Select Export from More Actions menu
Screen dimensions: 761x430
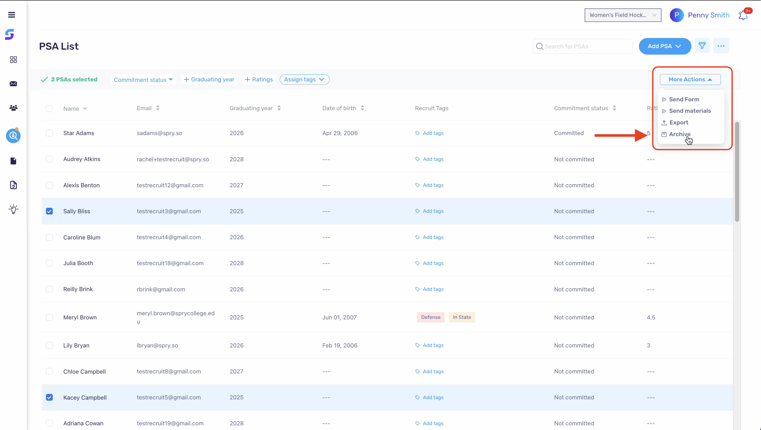(675, 123)
